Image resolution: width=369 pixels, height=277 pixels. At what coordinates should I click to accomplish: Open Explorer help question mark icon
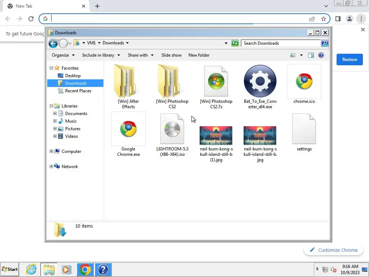pyautogui.click(x=321, y=55)
